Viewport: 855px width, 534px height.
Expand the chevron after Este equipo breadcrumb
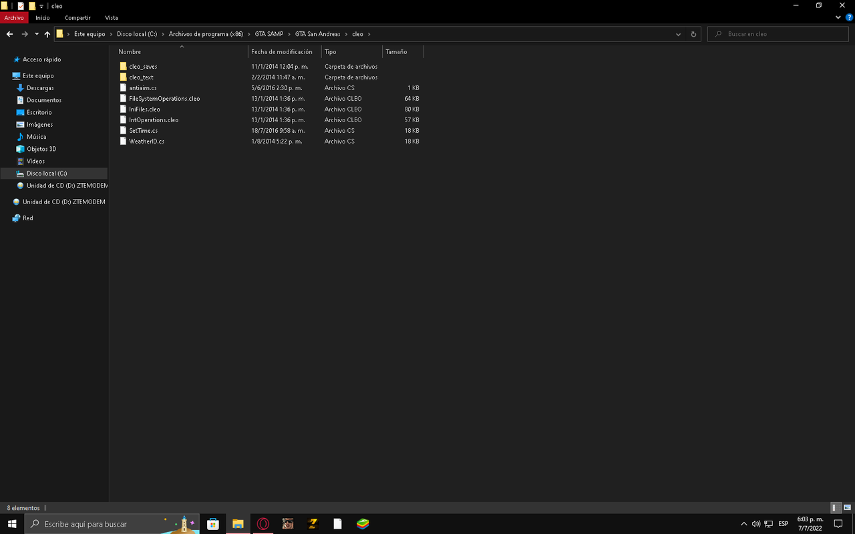pos(111,34)
